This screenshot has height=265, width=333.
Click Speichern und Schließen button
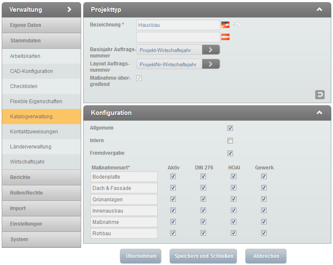(203, 256)
